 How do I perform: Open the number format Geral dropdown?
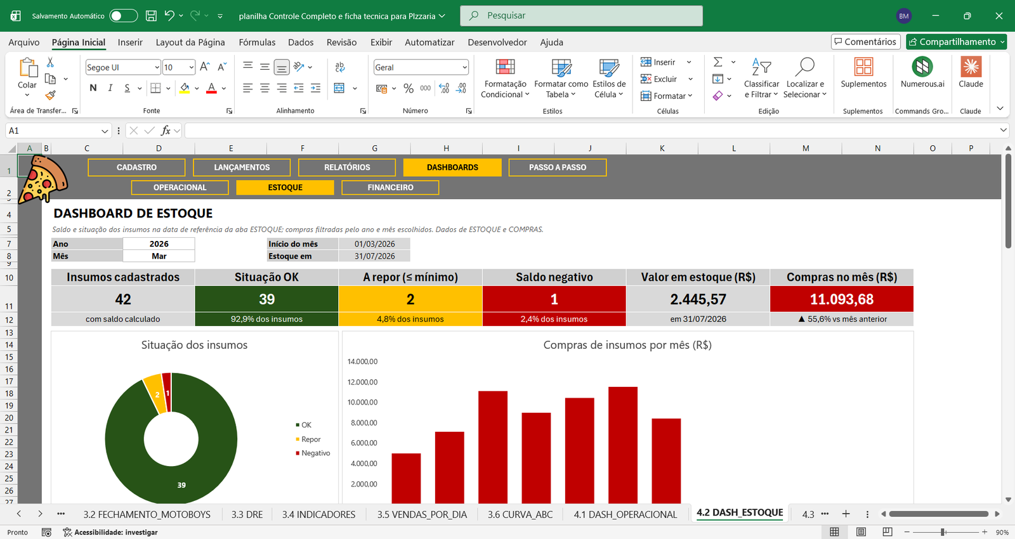464,67
